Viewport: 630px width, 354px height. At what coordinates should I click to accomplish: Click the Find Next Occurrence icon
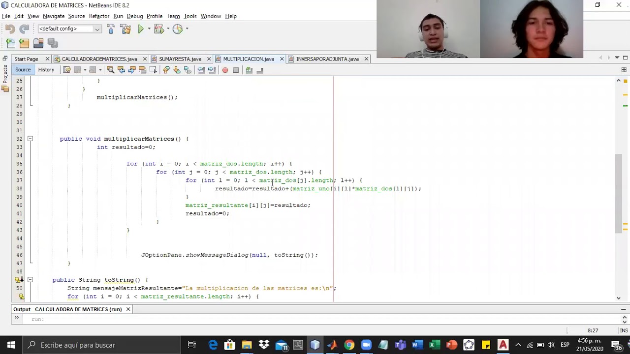point(132,70)
